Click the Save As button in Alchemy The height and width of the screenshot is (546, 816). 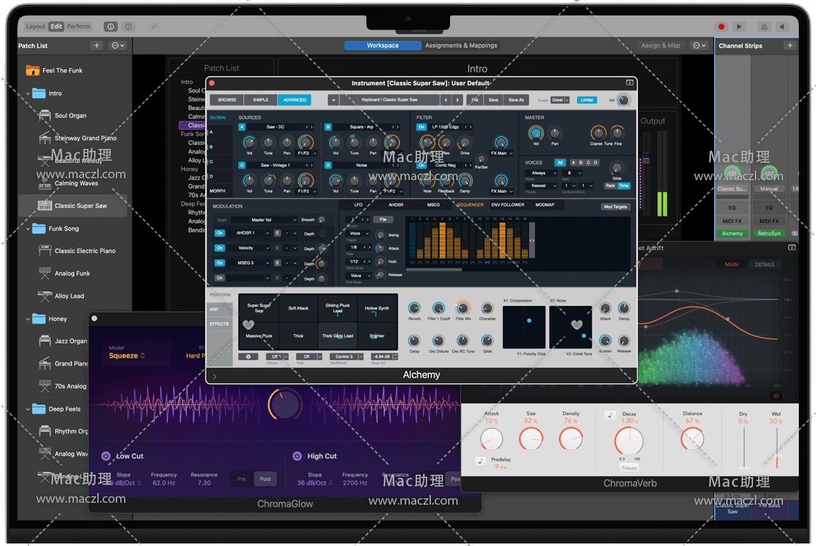(516, 100)
